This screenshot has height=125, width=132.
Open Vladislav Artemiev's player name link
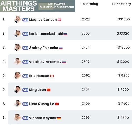pyautogui.click(x=45, y=62)
